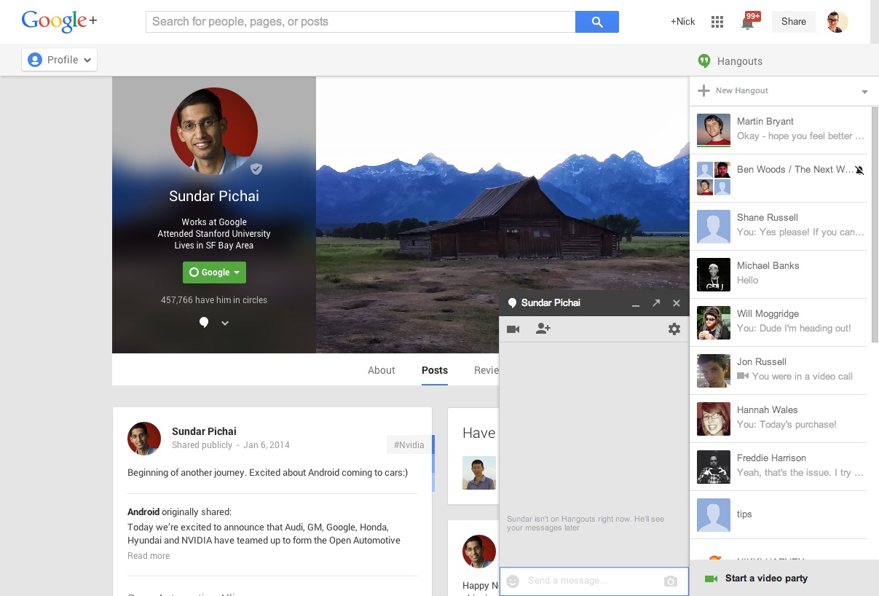Pop out the Sundar Pichai chat window

pos(656,303)
